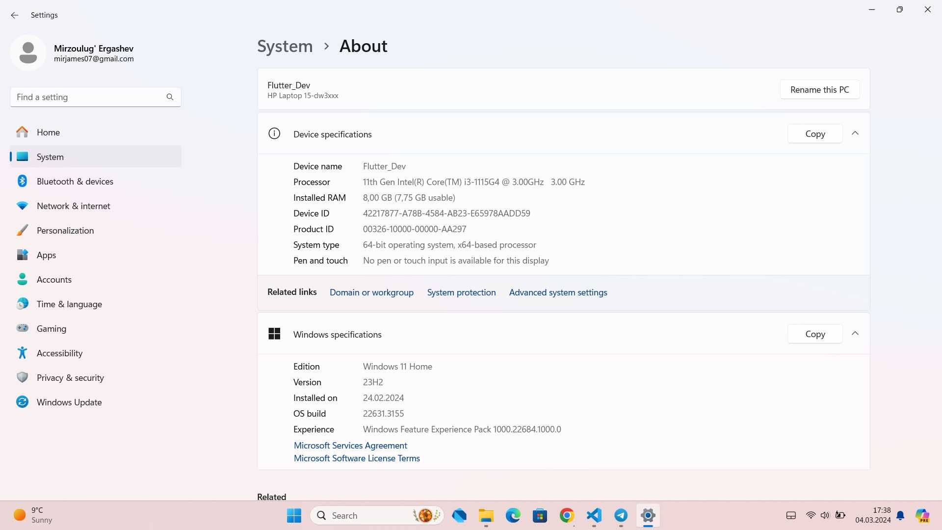The image size is (942, 530).
Task: Click the Accessibility figure icon
Action: point(22,353)
